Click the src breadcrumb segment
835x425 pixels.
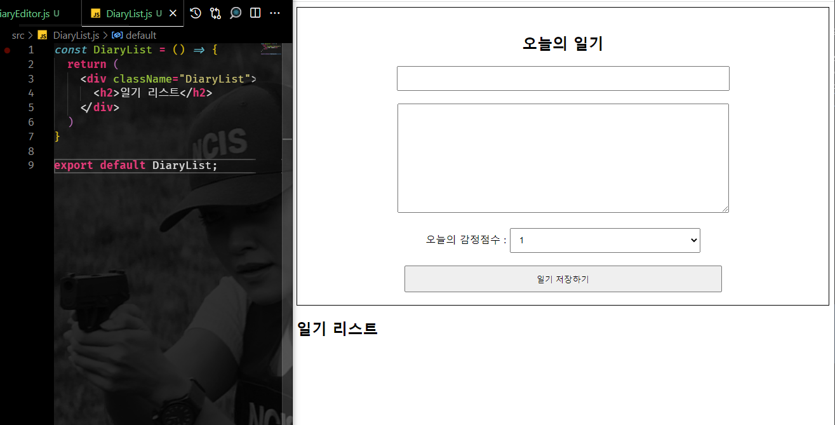pos(18,35)
